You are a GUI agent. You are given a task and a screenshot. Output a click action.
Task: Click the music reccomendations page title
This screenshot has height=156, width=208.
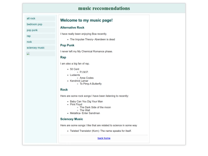104,8
